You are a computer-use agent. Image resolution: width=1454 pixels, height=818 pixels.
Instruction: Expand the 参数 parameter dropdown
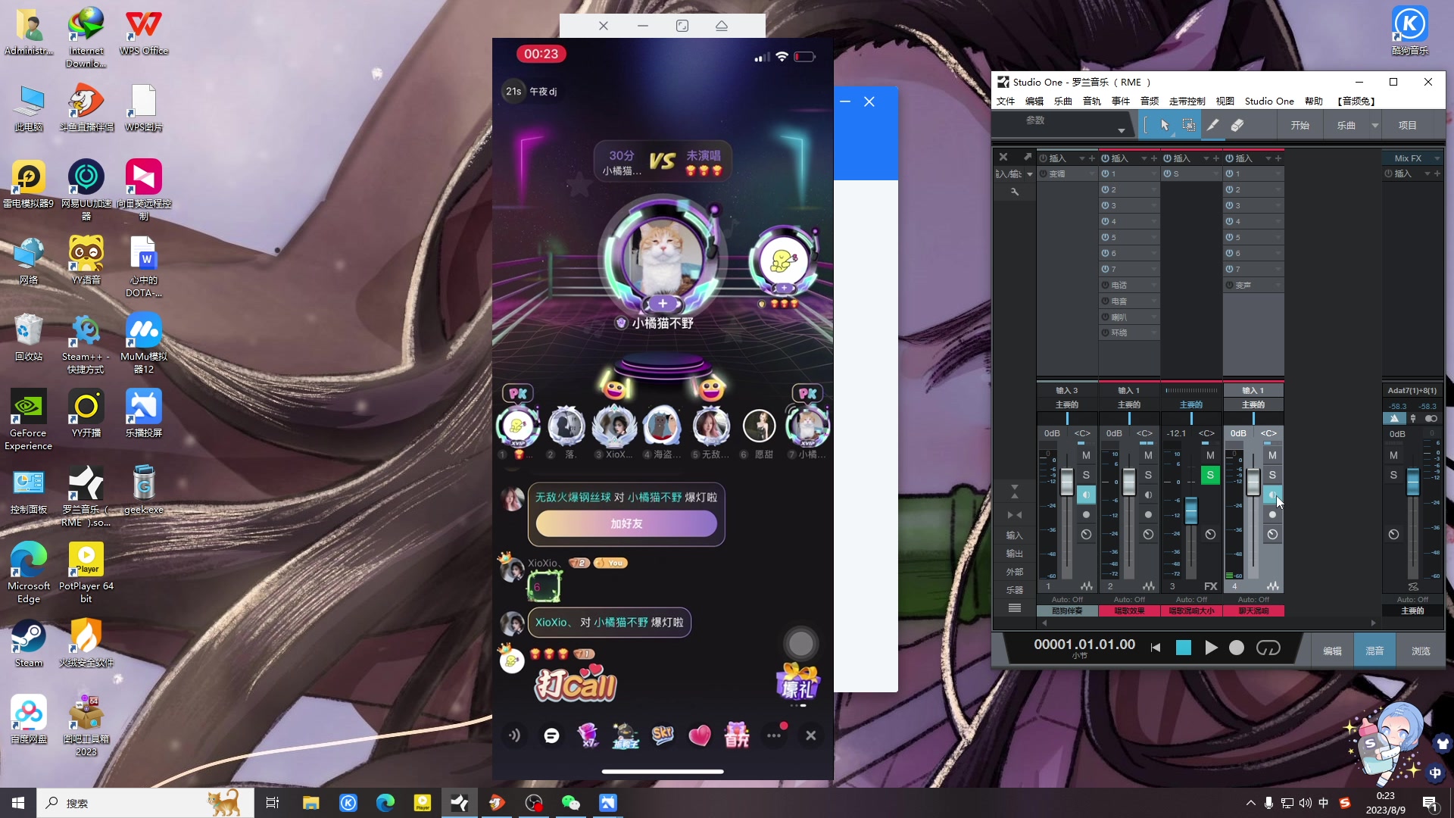coord(1122,131)
